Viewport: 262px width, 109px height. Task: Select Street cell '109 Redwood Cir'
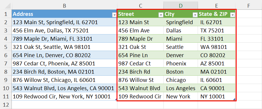(x=140, y=96)
